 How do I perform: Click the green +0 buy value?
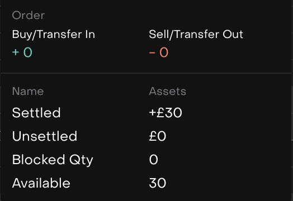coord(22,52)
